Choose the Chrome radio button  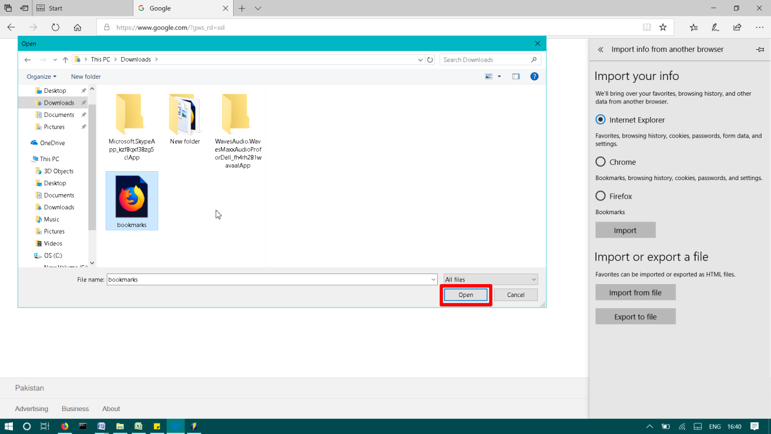(x=600, y=162)
